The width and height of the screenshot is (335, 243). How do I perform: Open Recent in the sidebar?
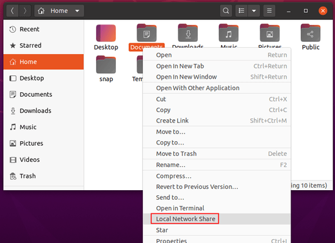[44, 29]
